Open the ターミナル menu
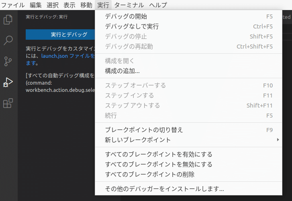Screen dimensions: 292x201 coord(129,5)
